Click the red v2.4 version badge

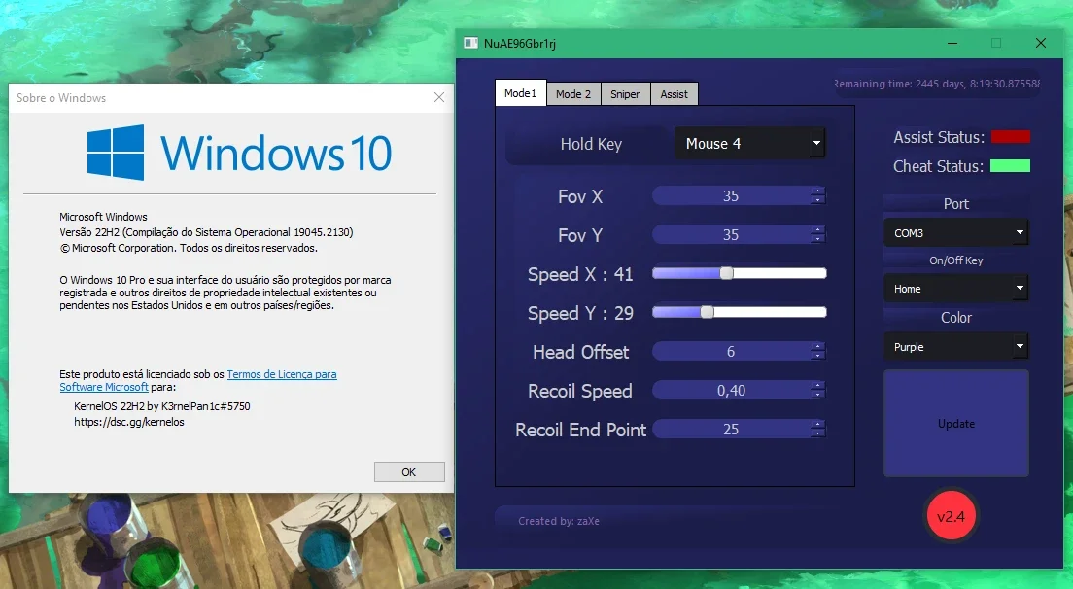point(951,516)
